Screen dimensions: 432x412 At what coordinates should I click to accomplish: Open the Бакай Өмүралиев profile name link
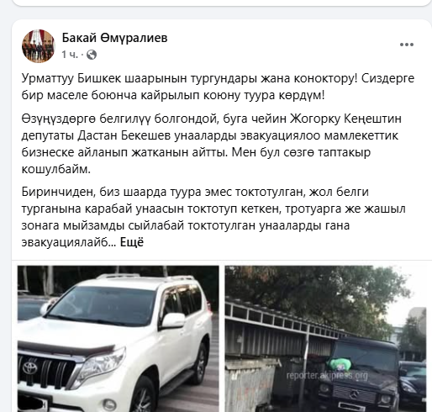tap(114, 38)
